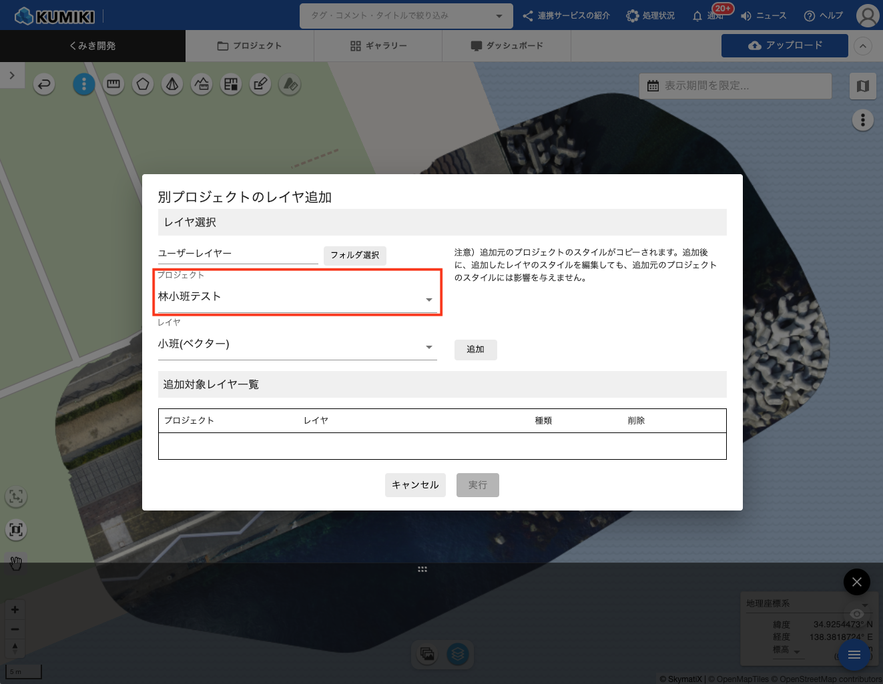The image size is (883, 684).
Task: Open the ダッシュボード tab
Action: pos(507,46)
